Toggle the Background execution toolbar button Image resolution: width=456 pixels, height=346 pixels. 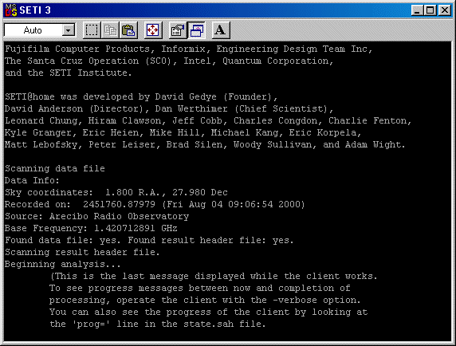[x=197, y=30]
